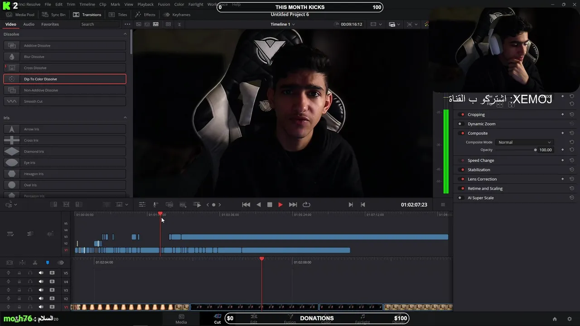Image resolution: width=580 pixels, height=326 pixels.
Task: Pick the Non-Additive Dissolve transition
Action: tap(65, 90)
